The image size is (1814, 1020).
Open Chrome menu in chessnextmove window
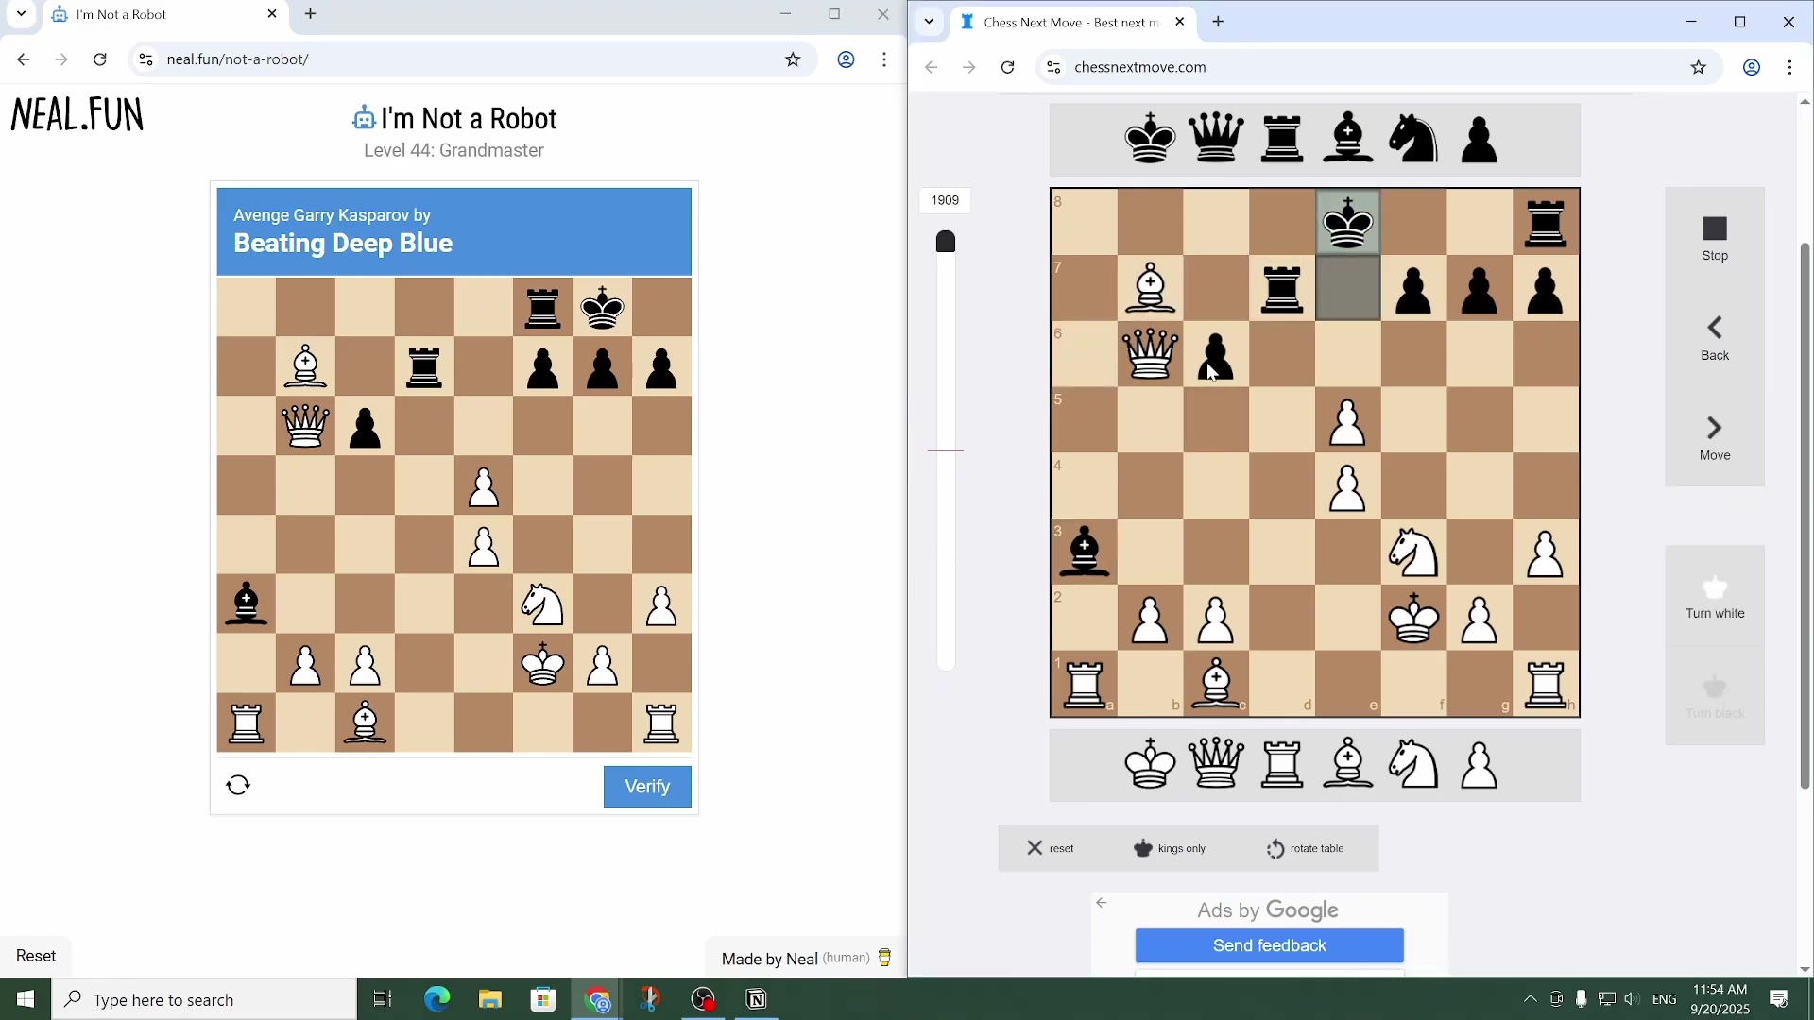click(1790, 67)
